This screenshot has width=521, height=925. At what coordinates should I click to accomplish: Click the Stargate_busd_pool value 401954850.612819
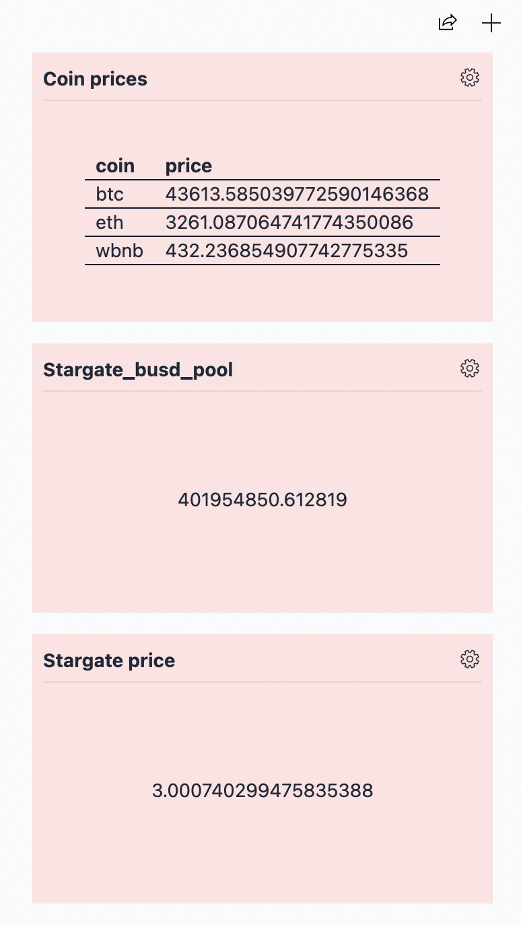coord(263,500)
